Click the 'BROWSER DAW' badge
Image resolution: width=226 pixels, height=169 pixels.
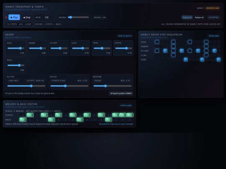click(213, 8)
